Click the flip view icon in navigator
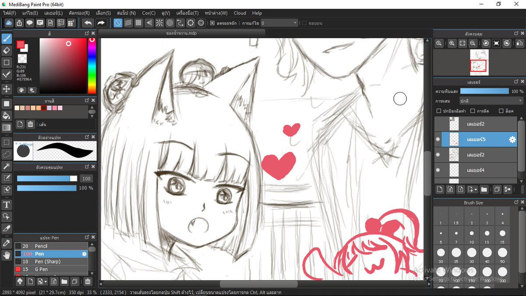 [x=519, y=43]
